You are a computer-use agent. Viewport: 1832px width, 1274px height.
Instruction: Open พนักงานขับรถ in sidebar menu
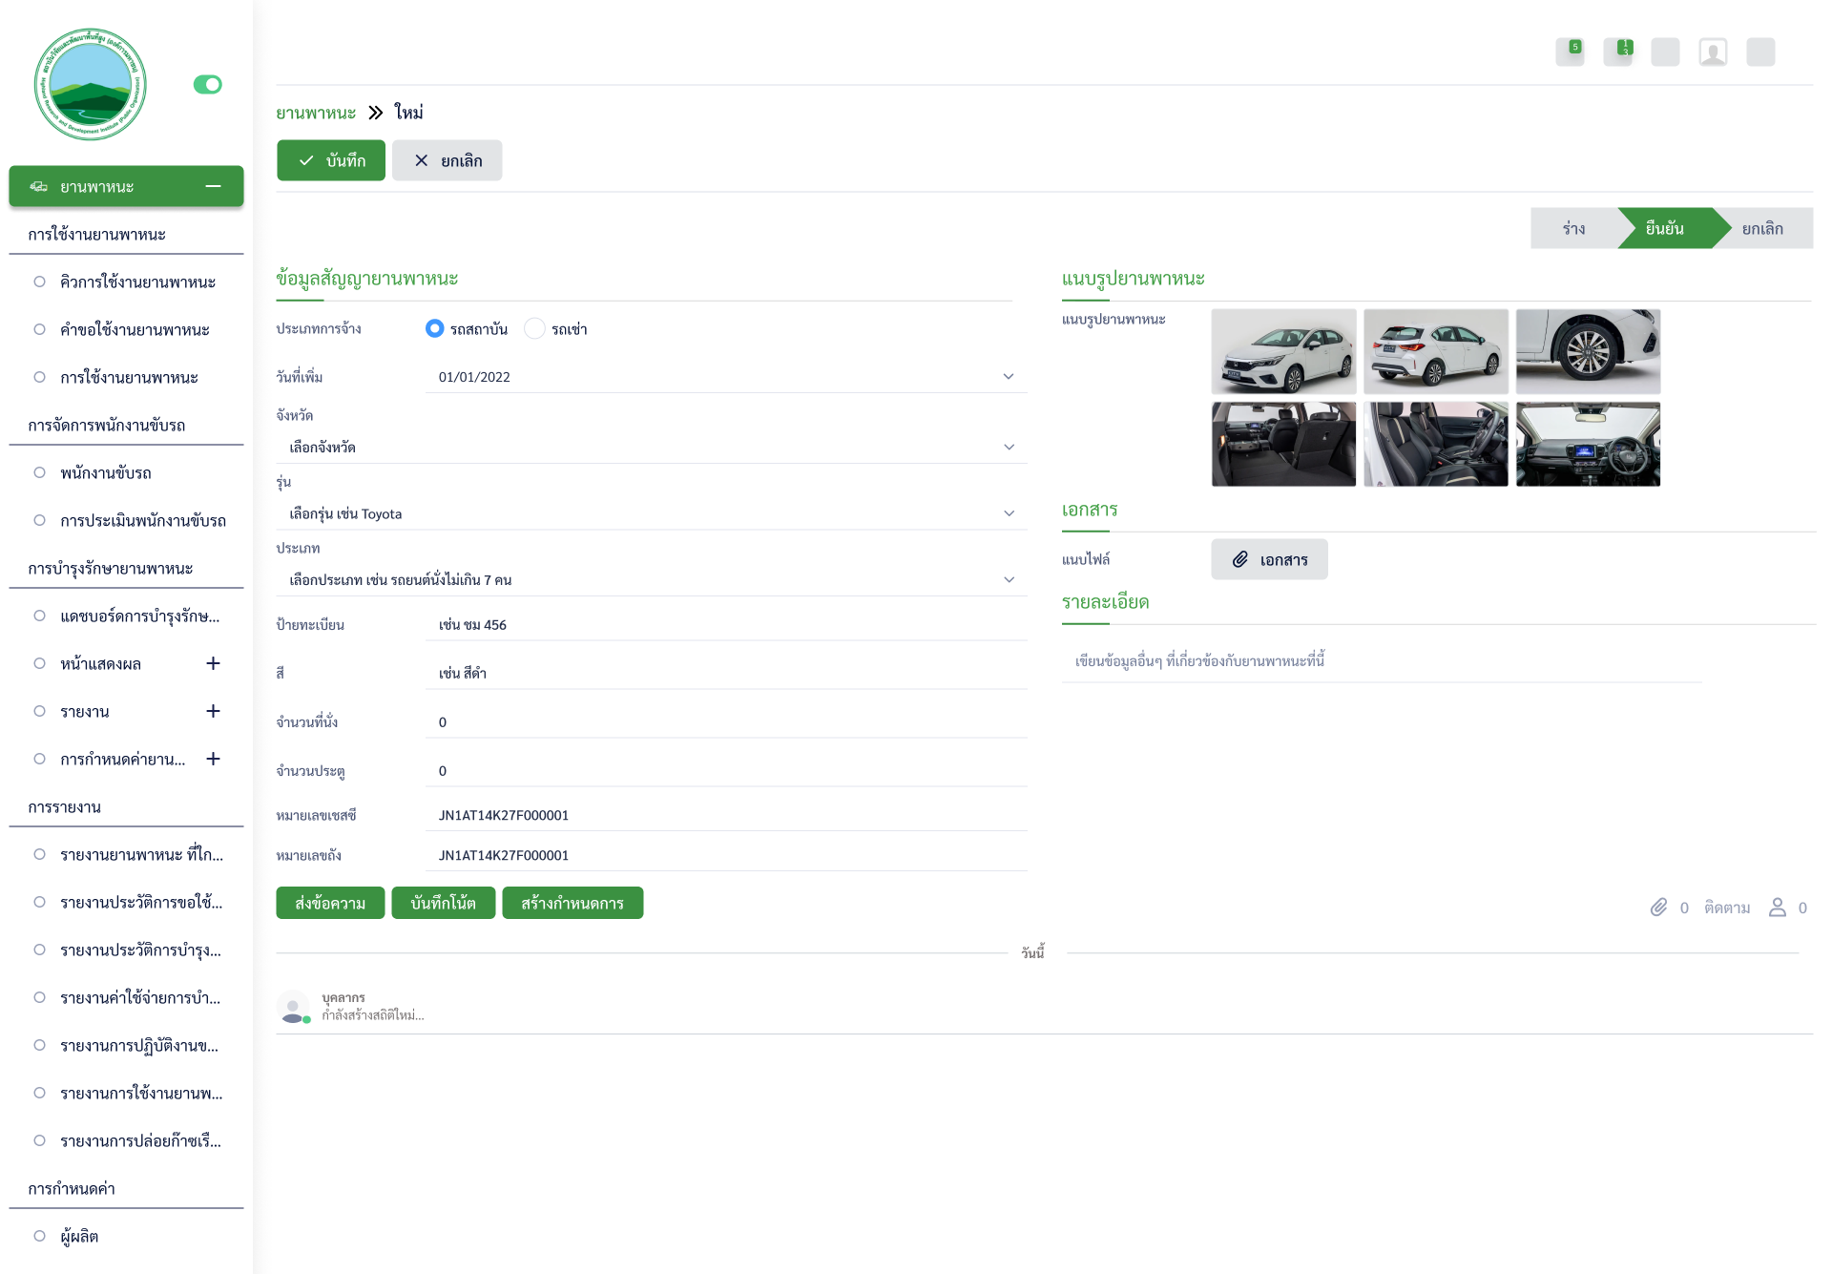click(x=106, y=472)
